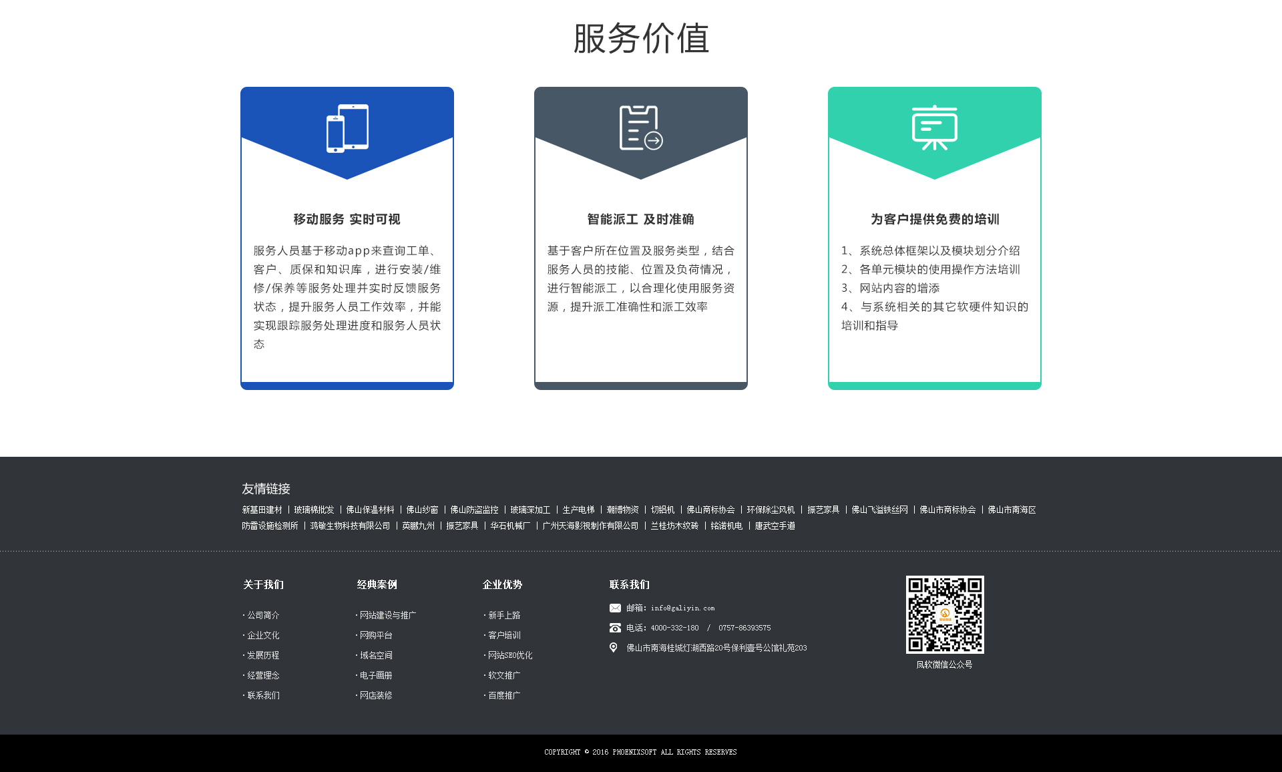Image resolution: width=1282 pixels, height=772 pixels.
Task: Open the 企业文化 link
Action: pyautogui.click(x=263, y=635)
